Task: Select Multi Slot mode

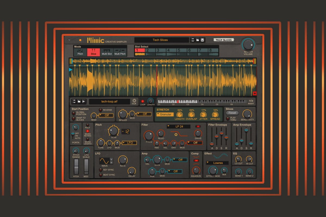Action: (107, 52)
